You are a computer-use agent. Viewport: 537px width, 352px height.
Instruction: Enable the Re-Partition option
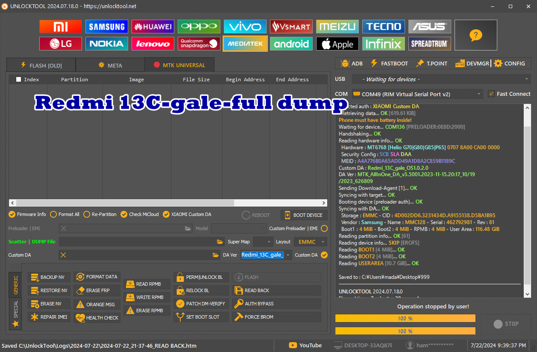(100, 214)
